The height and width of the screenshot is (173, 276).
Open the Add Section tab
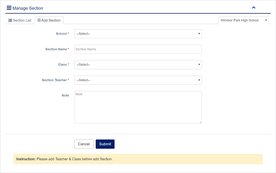(49, 20)
